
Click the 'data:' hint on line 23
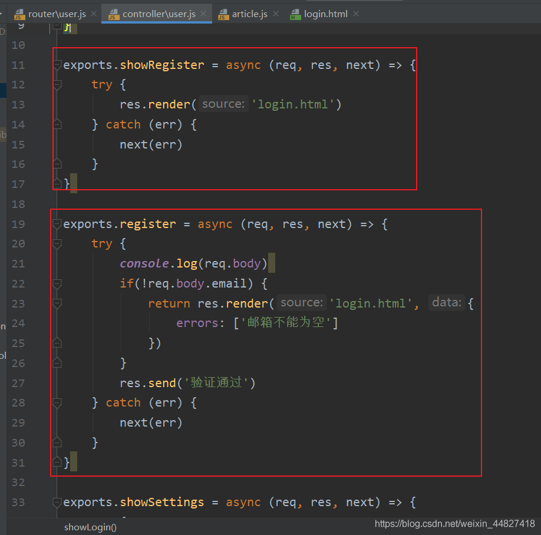pos(447,302)
